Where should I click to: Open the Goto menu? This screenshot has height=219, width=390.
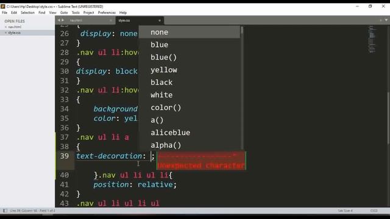pyautogui.click(x=64, y=13)
